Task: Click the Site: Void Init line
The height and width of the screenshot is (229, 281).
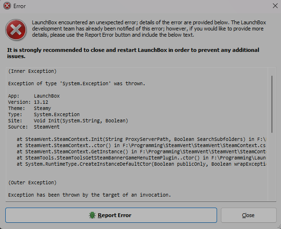Action: click(x=68, y=121)
